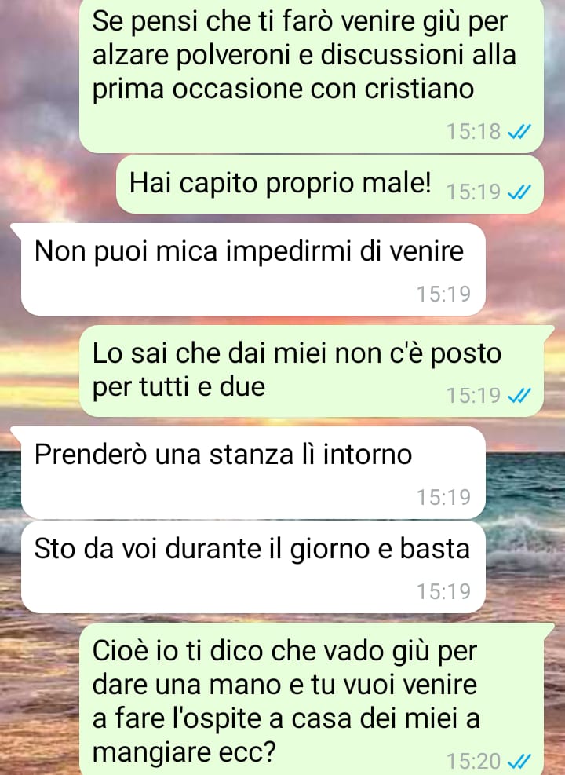Select the 'Non puoi mica impedirmi di venire' message
Image resolution: width=565 pixels, height=775 pixels.
[253, 269]
